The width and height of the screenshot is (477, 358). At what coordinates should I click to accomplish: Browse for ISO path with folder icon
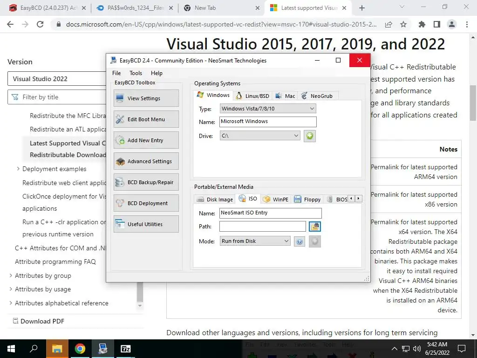(315, 227)
